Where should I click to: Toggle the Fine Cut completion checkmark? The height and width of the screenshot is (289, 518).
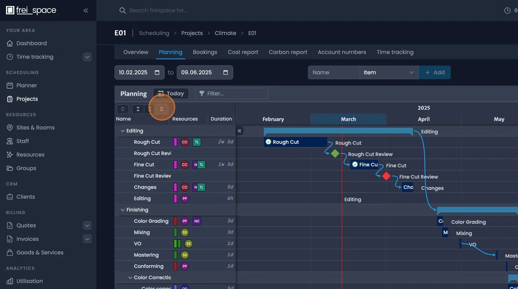click(x=355, y=164)
